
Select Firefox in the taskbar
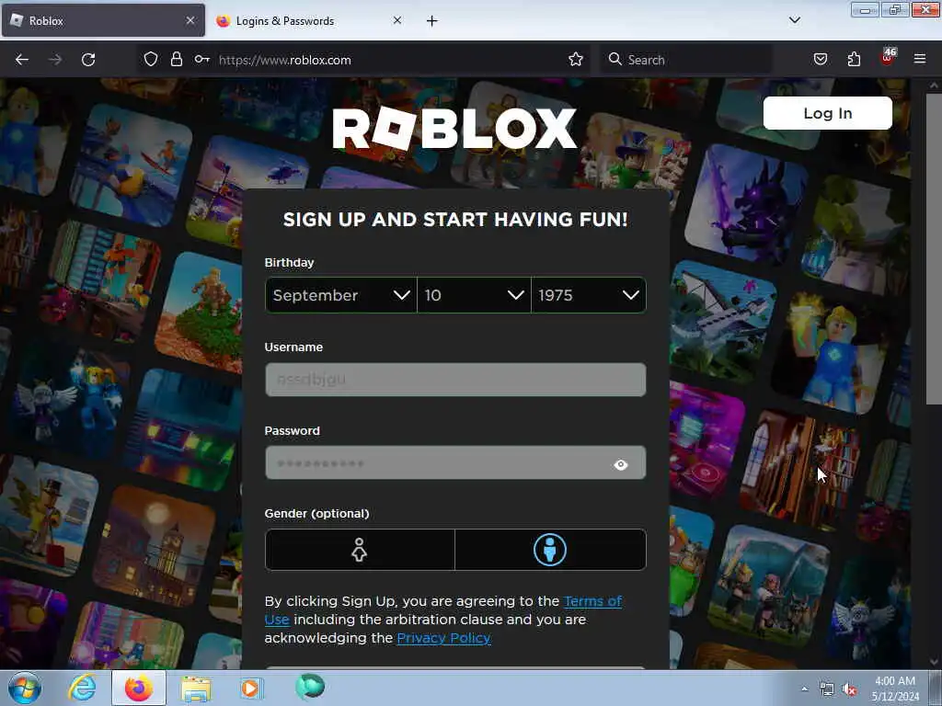click(x=139, y=688)
